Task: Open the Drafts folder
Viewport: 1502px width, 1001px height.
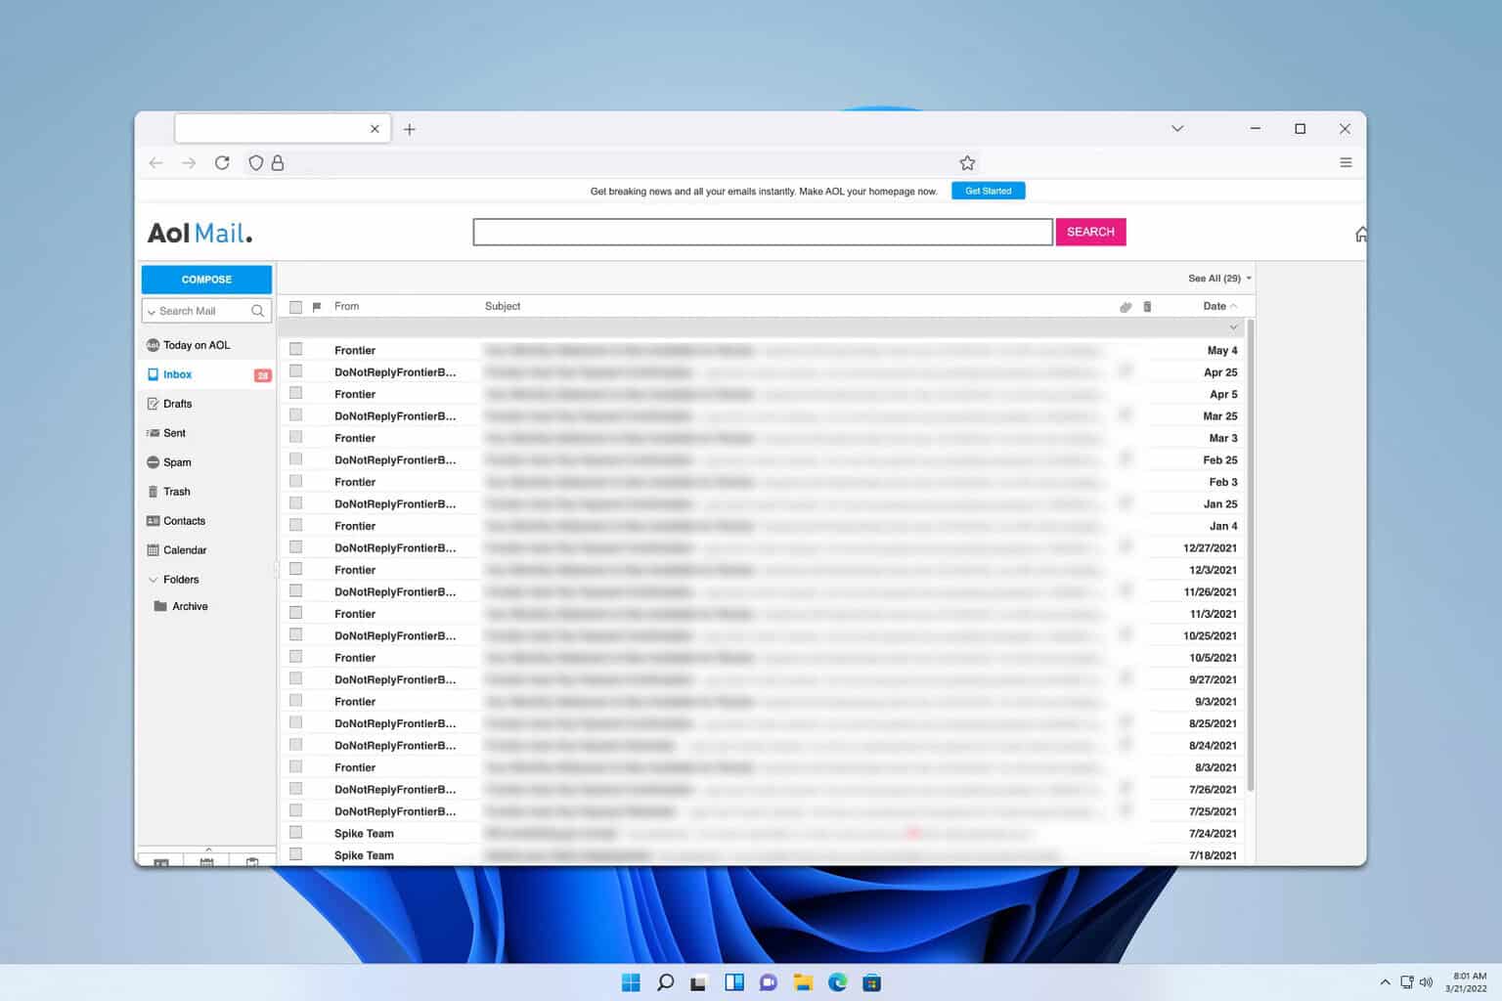Action: [177, 404]
